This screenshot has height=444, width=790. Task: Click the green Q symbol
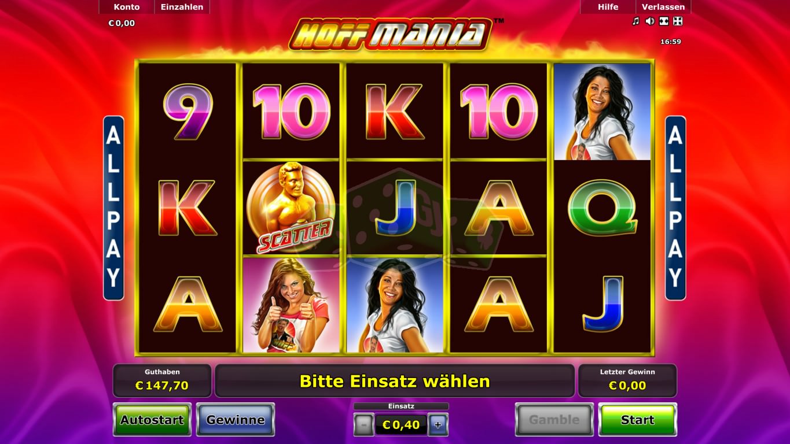[x=602, y=208]
